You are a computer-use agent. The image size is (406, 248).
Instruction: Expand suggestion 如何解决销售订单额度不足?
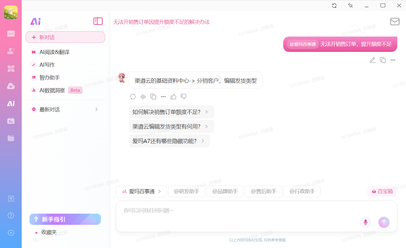[x=171, y=112]
